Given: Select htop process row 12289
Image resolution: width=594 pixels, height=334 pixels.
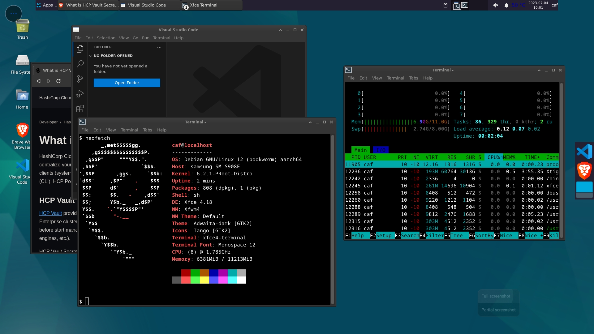Looking at the screenshot, I should [x=452, y=214].
